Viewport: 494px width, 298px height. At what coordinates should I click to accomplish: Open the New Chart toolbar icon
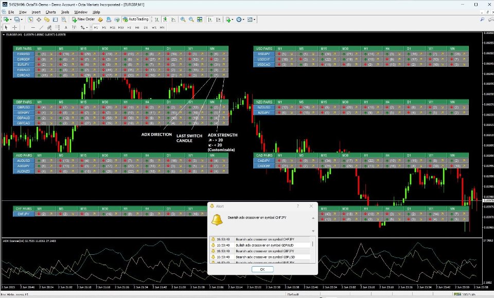(x=6, y=20)
